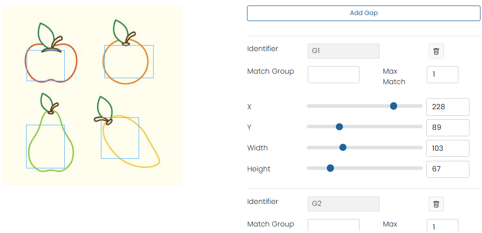Click the G1 X position slider handle
The image size is (482, 233).
(394, 106)
